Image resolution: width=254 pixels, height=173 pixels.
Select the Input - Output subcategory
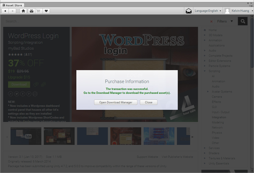point(221,112)
